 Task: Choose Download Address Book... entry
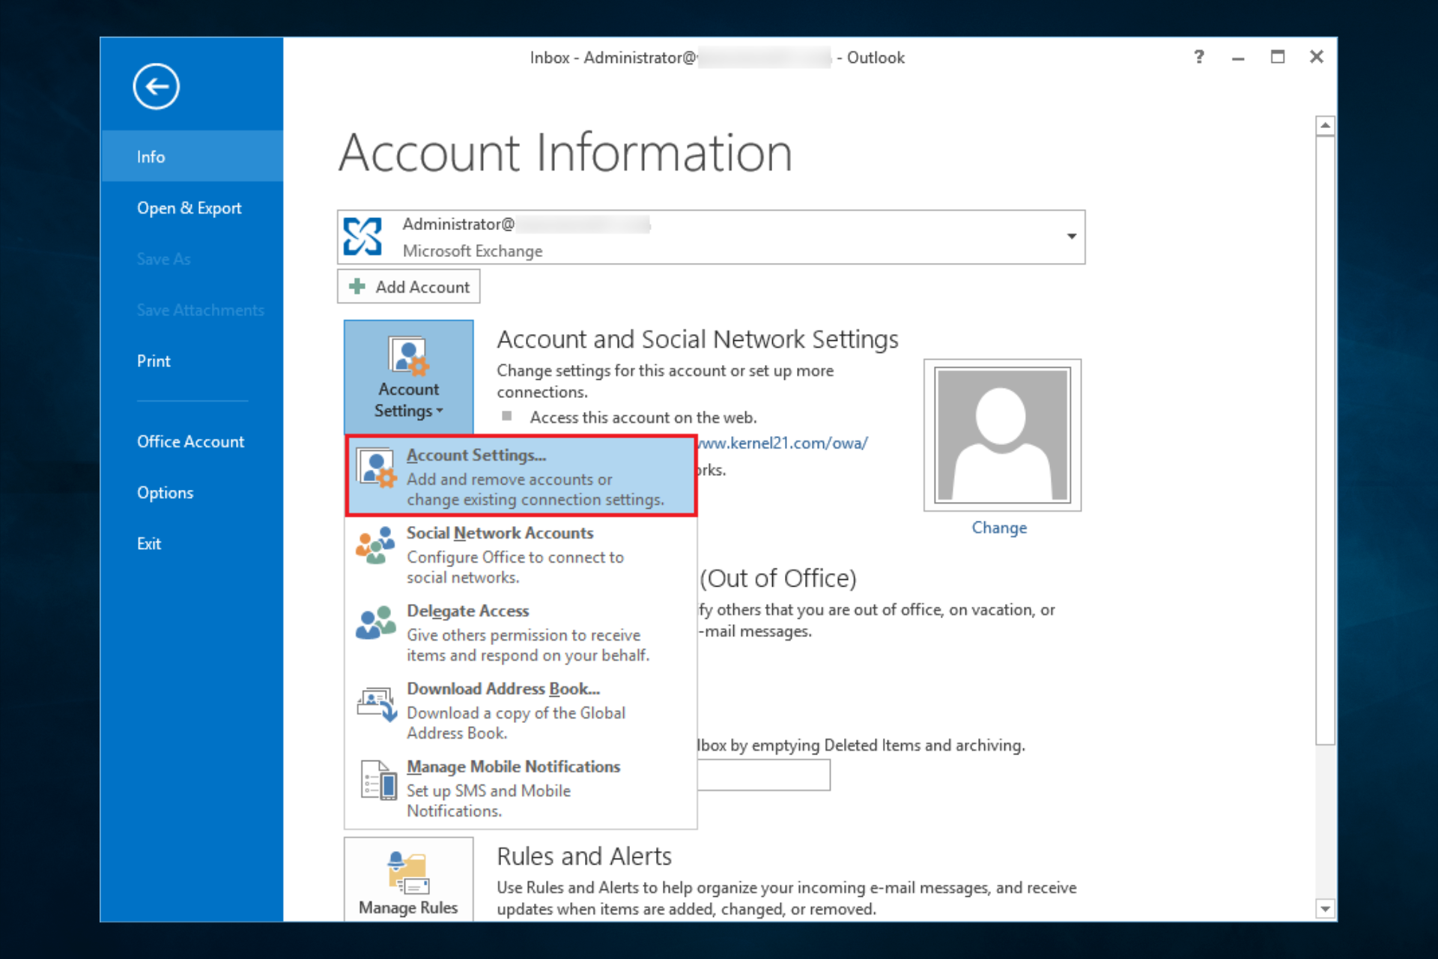521,710
